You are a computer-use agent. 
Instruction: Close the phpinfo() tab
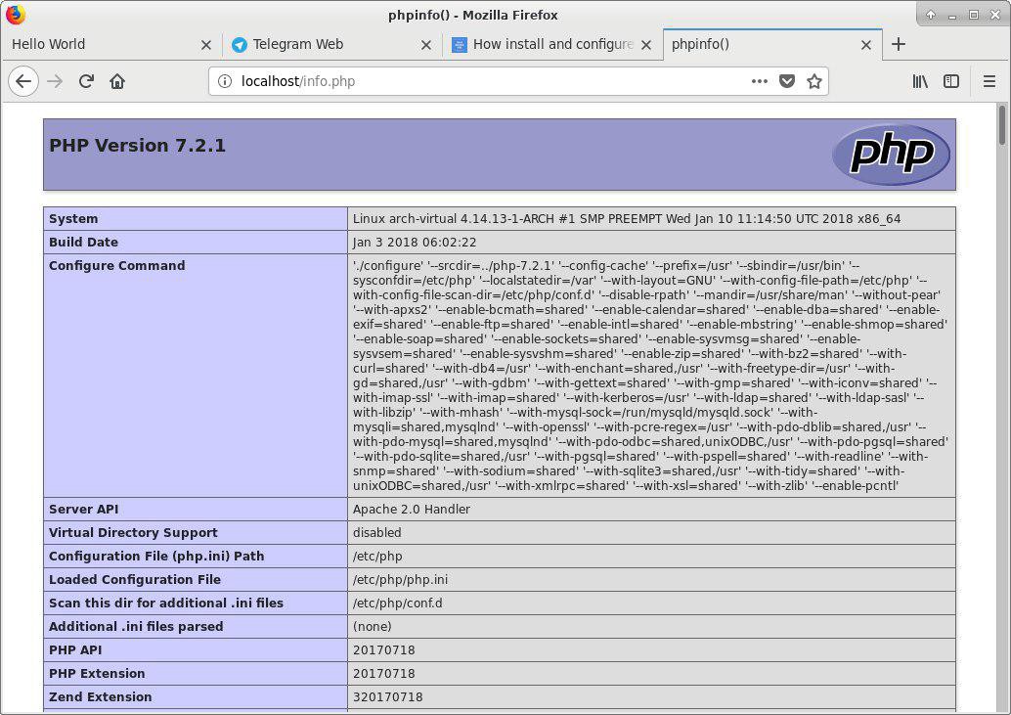click(866, 44)
